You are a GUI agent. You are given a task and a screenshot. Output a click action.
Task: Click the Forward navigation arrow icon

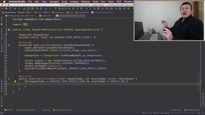click(x=50, y=9)
